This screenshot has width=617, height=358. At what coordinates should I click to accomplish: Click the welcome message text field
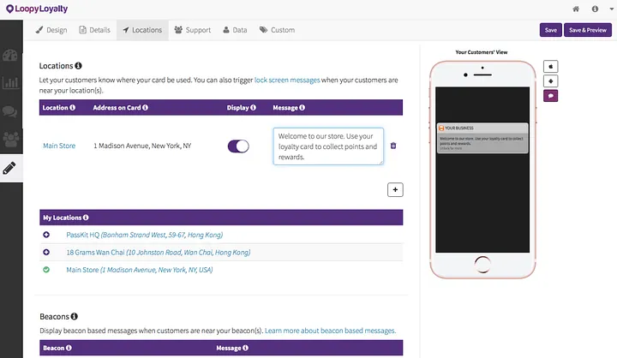point(328,146)
